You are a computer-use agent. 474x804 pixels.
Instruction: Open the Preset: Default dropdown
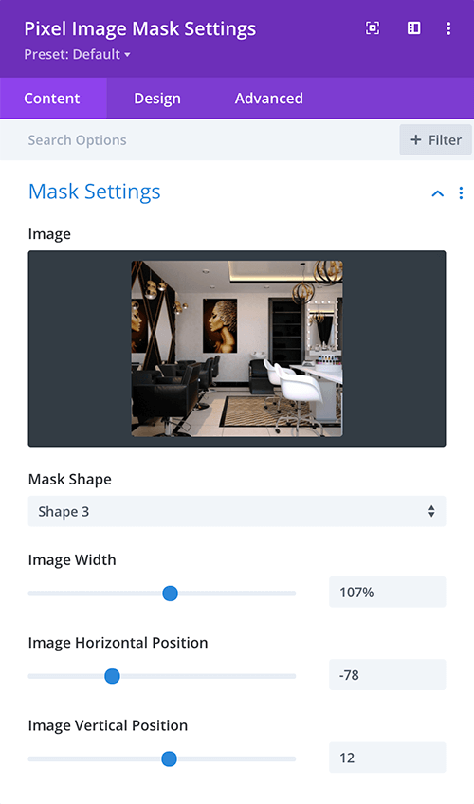(x=77, y=54)
